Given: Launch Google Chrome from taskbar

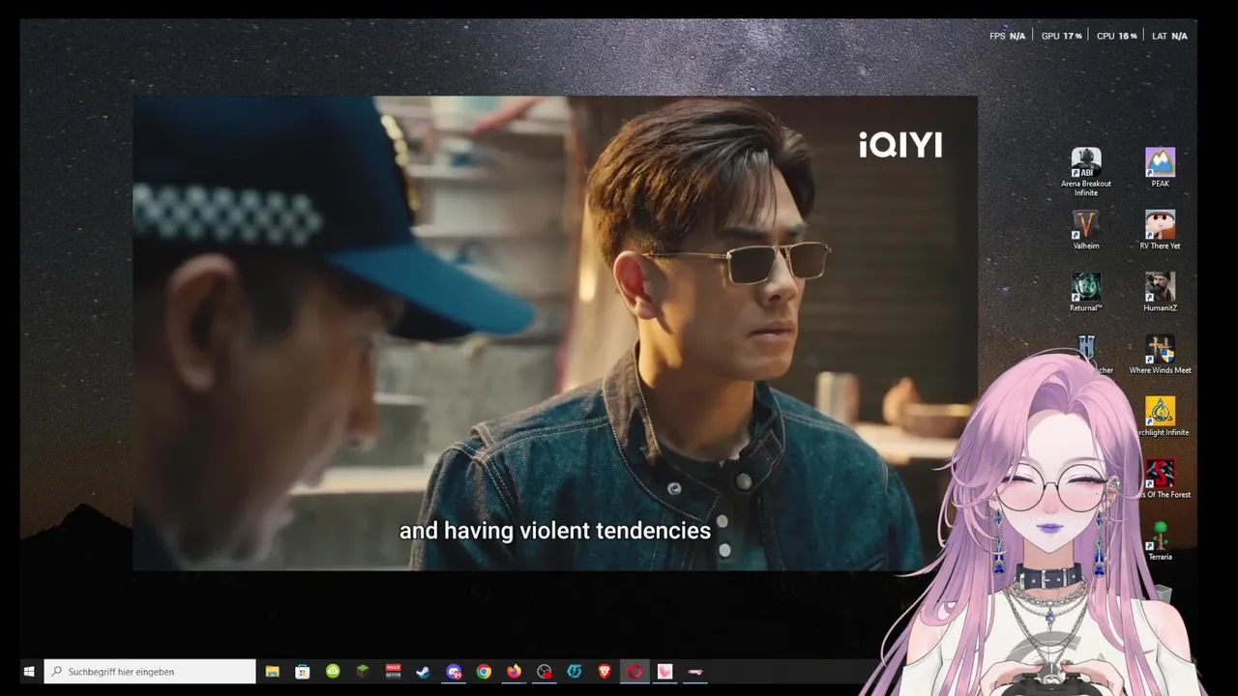Looking at the screenshot, I should 484,672.
